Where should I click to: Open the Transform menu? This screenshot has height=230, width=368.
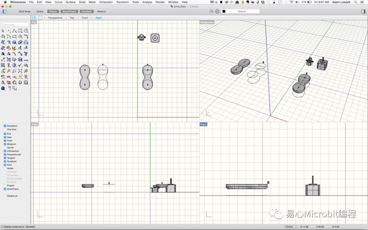click(x=122, y=2)
